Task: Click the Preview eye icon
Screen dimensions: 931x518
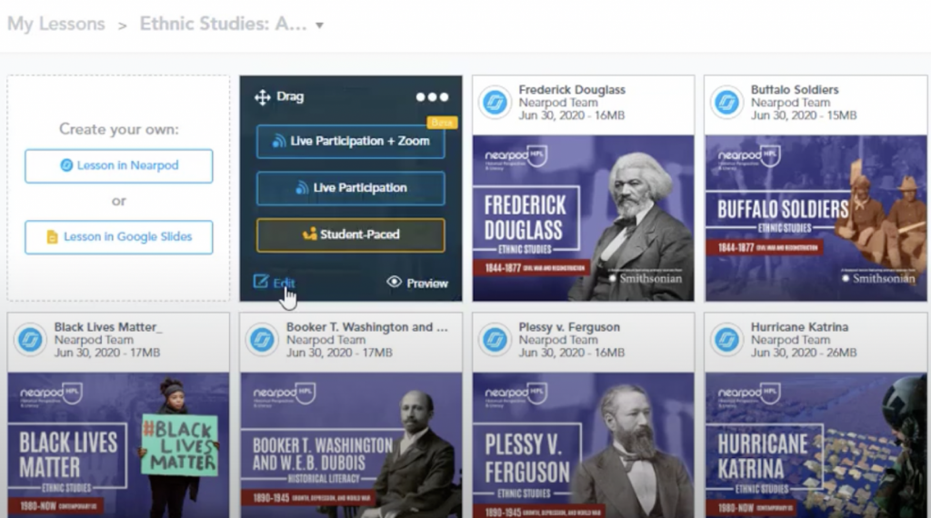Action: coord(395,282)
